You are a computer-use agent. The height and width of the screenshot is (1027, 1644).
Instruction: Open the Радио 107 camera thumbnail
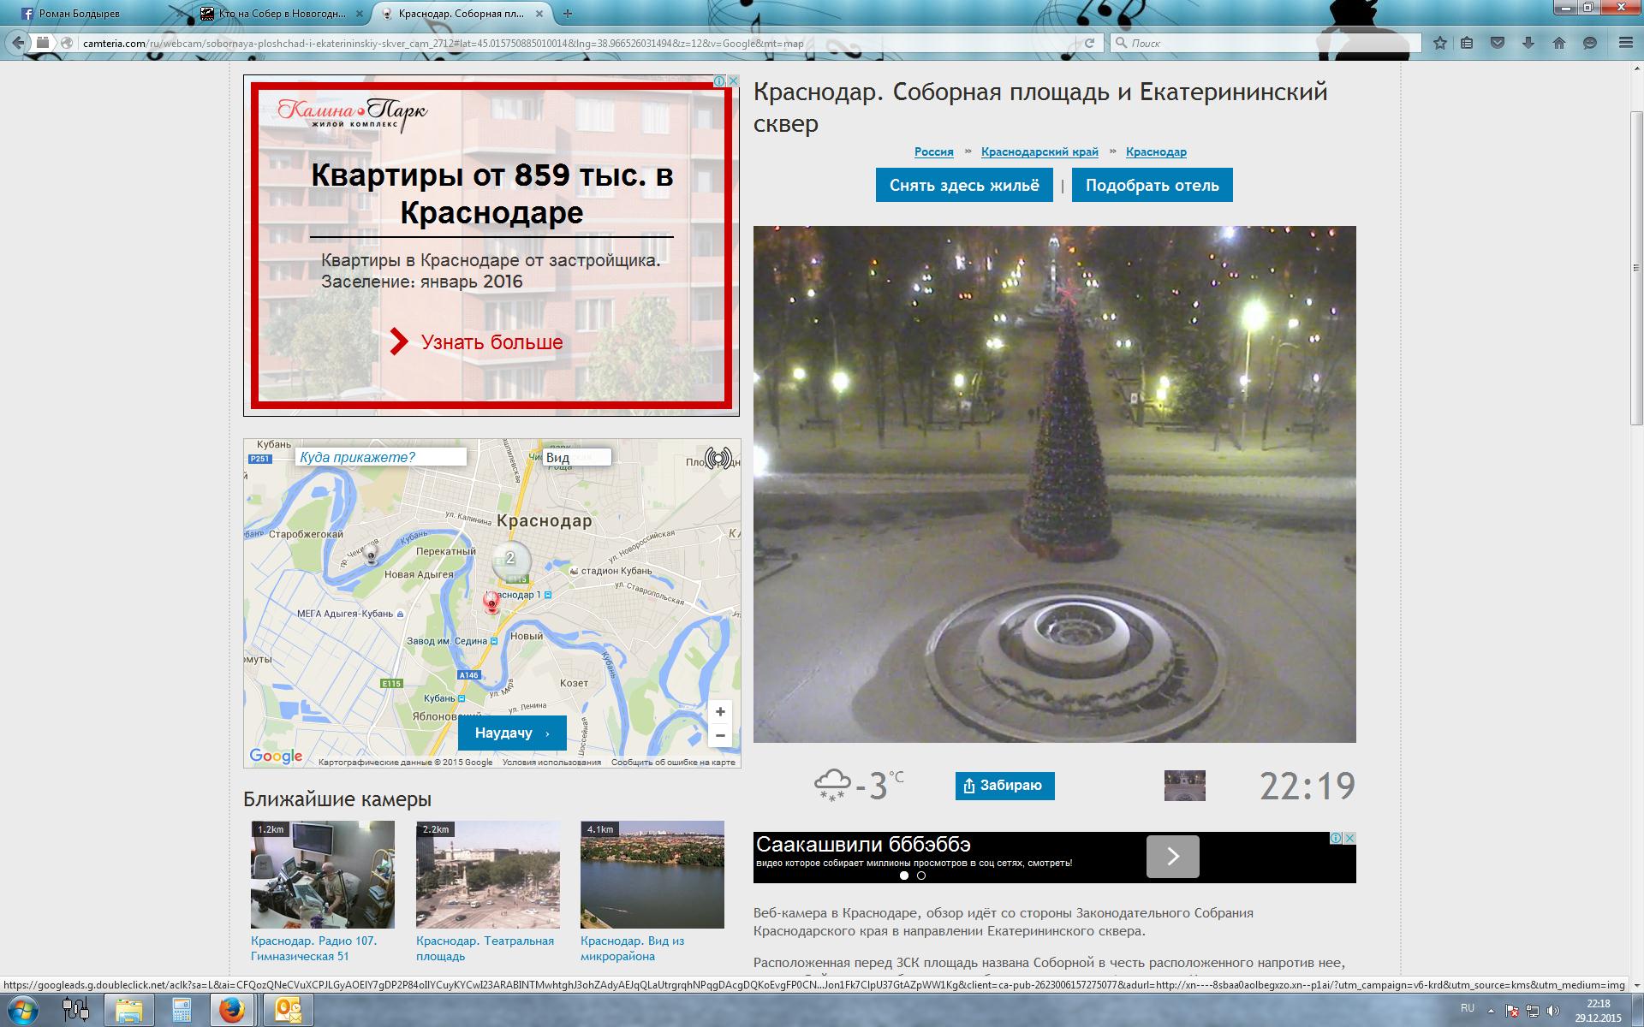(323, 875)
